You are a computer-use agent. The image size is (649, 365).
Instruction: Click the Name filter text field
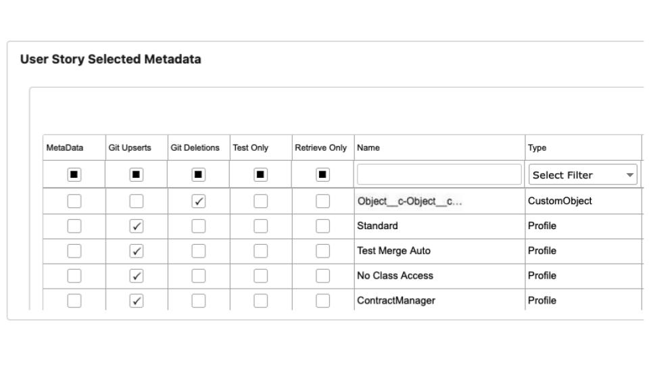tap(439, 175)
